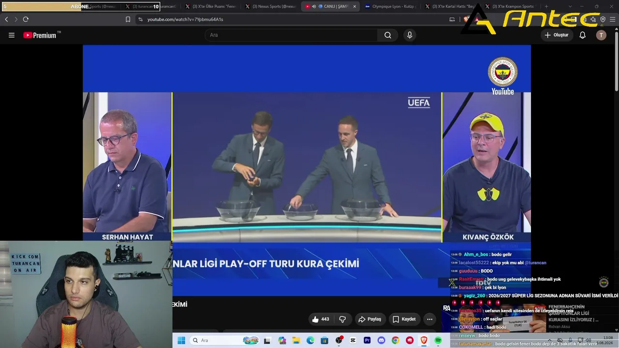Screen dimensions: 619x348
Task: Open Google Chrome from the taskbar
Action: (x=396, y=340)
